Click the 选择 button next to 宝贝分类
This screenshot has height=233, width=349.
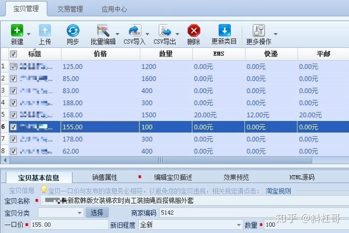tap(97, 213)
